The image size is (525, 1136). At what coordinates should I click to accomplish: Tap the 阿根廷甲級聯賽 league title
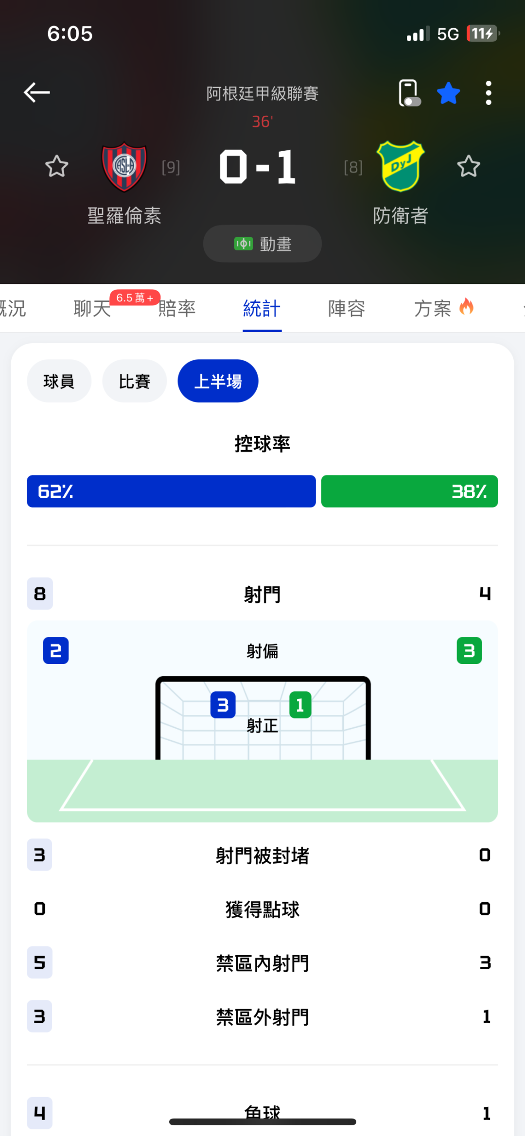coord(262,93)
